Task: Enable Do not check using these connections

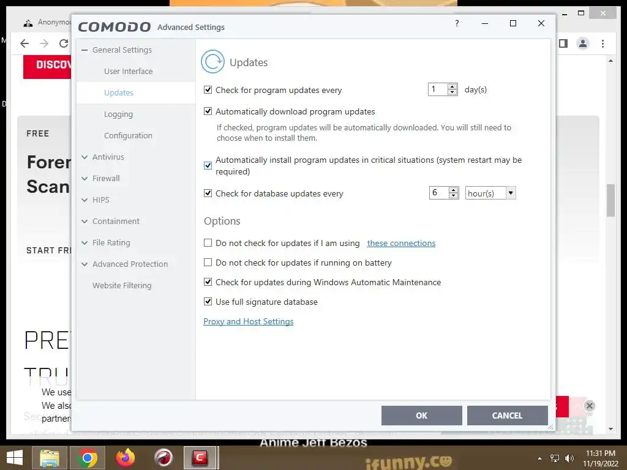Action: pyautogui.click(x=208, y=242)
